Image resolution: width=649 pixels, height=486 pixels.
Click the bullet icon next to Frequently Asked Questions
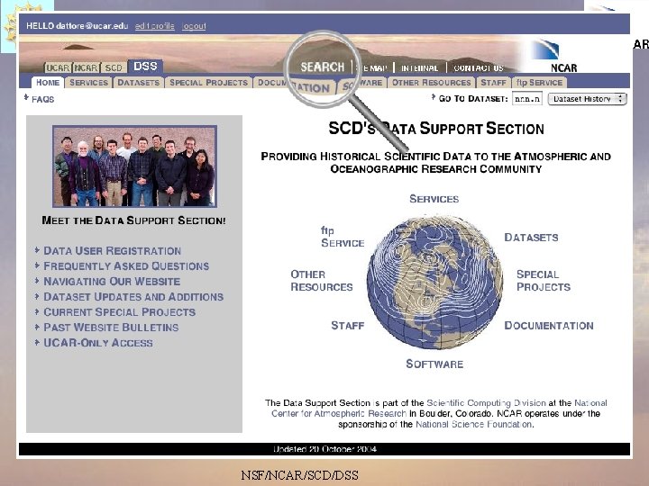(37, 265)
